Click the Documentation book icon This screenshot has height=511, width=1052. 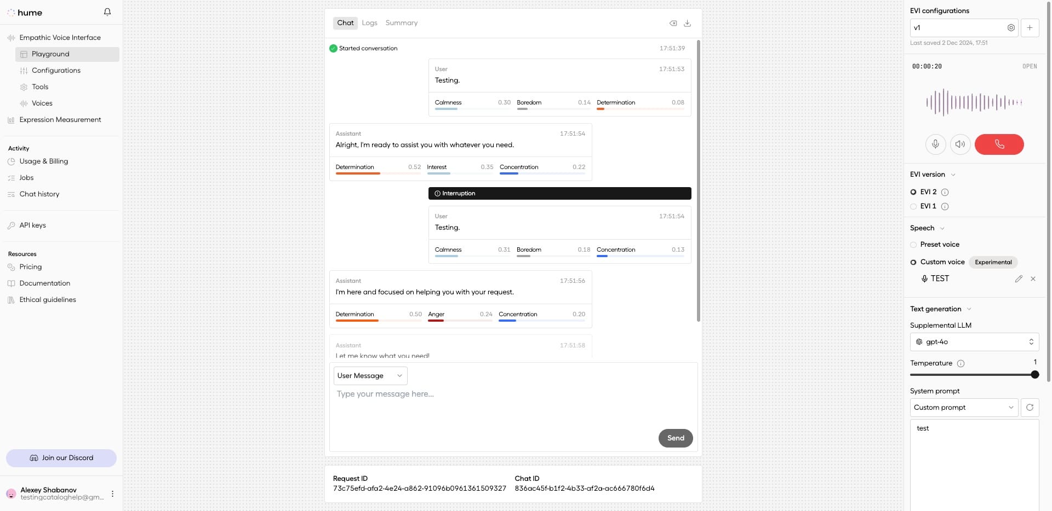(x=11, y=283)
